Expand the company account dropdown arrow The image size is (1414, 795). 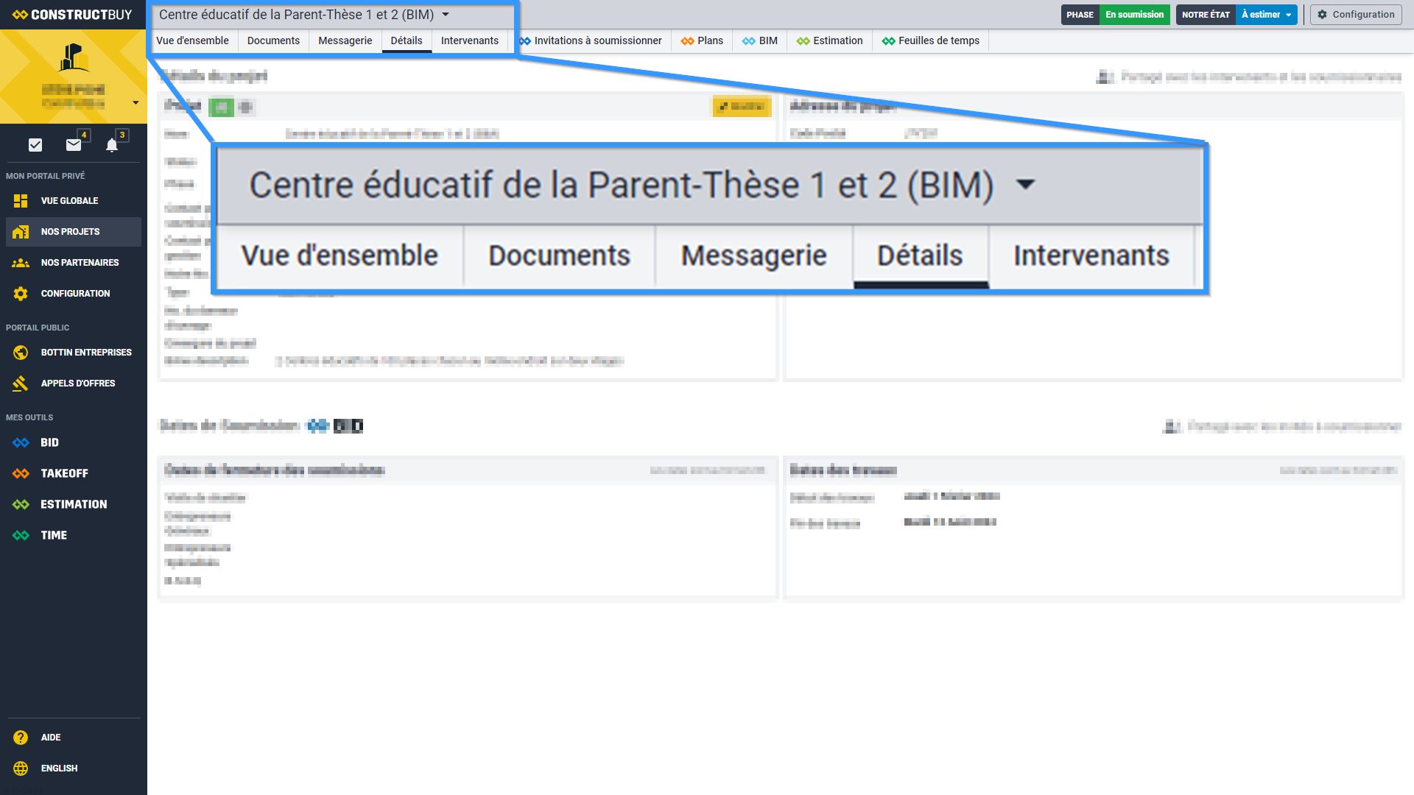coord(136,103)
